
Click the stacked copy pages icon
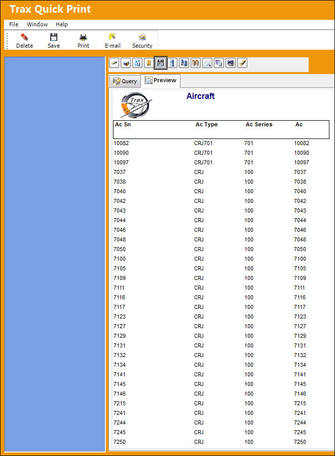click(x=219, y=63)
